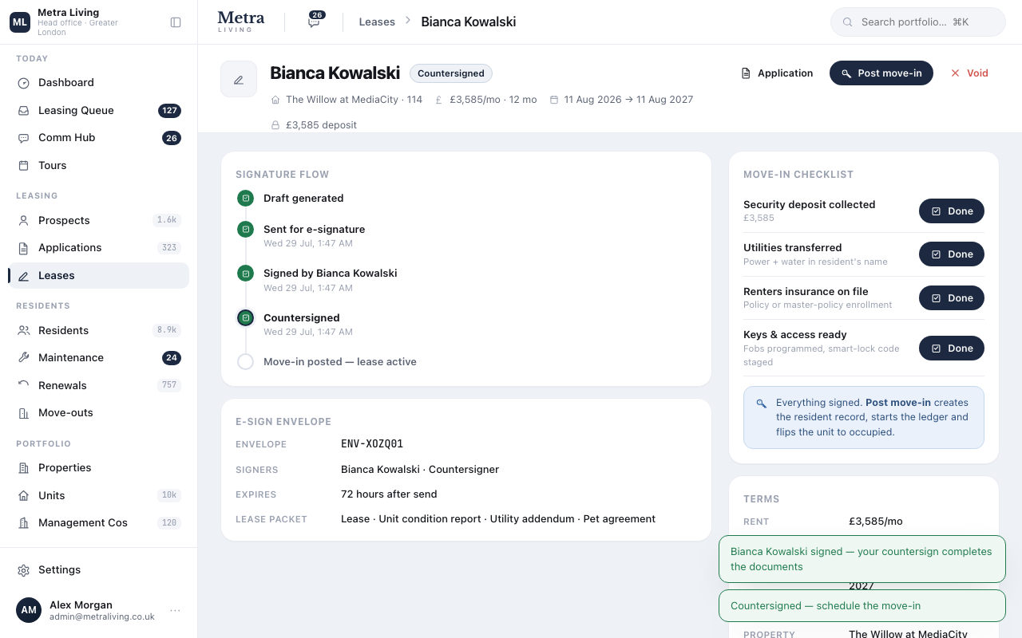Click the Signed by Bianca Kowalski step icon

coord(245,274)
